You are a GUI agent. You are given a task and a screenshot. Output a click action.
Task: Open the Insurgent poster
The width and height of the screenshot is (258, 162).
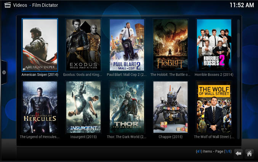point(83,107)
